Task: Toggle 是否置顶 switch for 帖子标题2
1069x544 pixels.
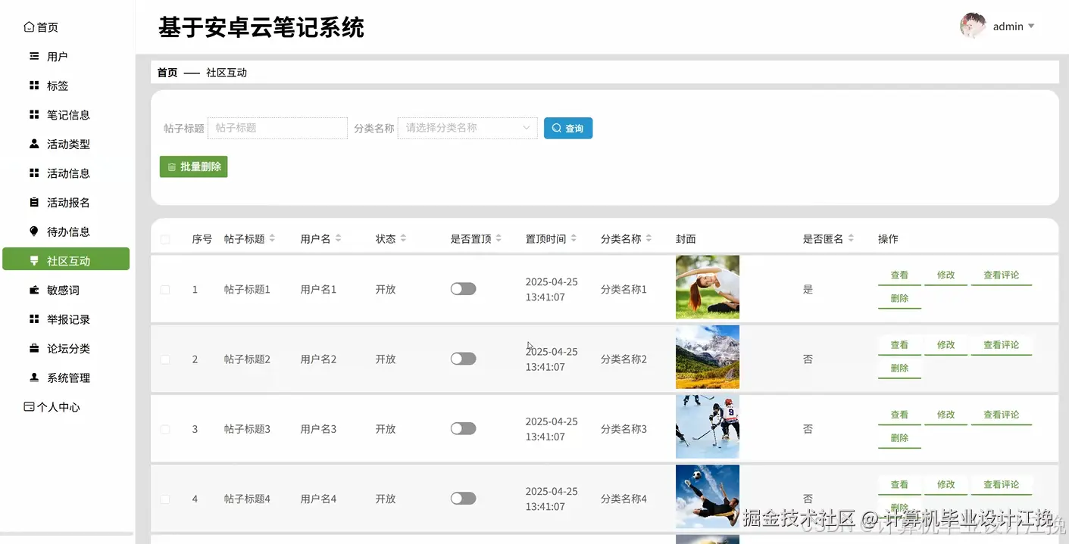Action: (463, 359)
